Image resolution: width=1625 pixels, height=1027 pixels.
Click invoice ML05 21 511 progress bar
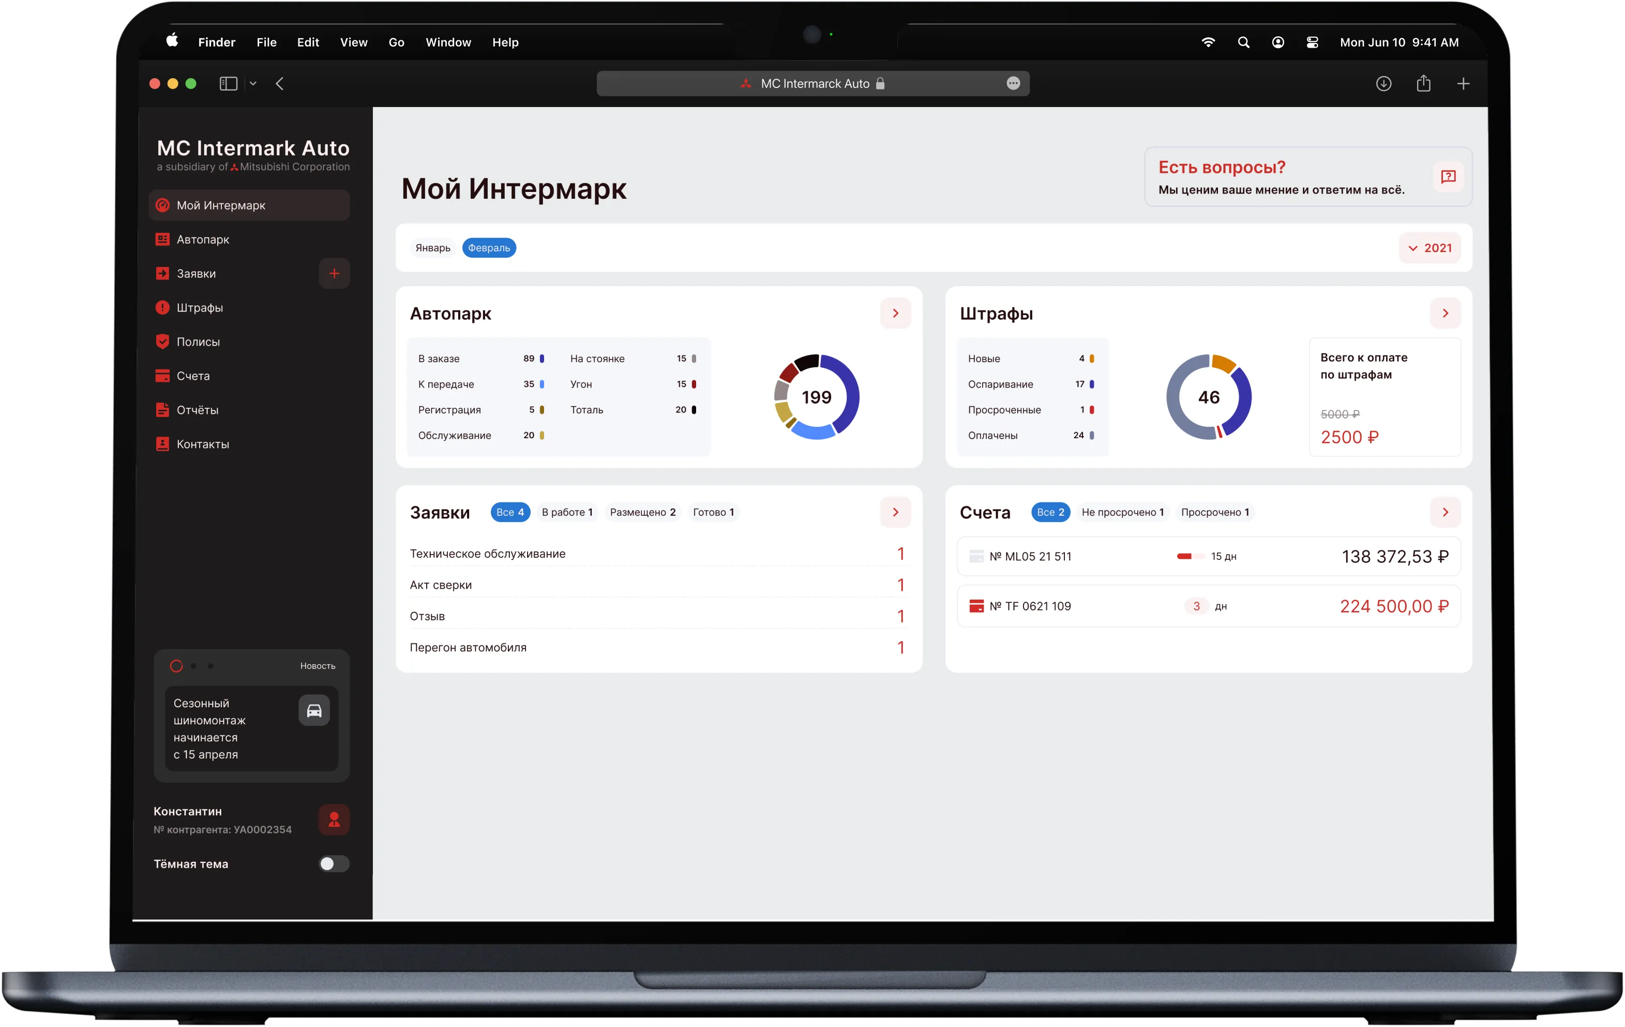coord(1191,556)
